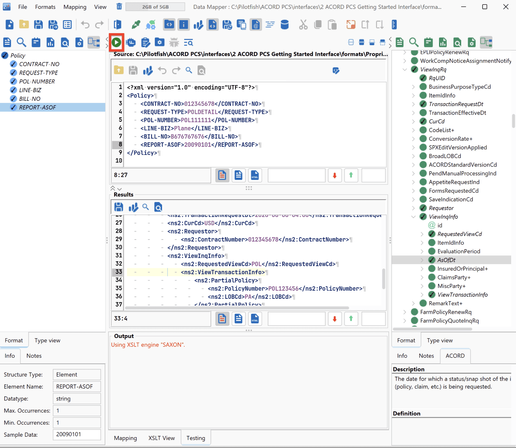Click the green up arrow in Source footer

click(x=351, y=175)
